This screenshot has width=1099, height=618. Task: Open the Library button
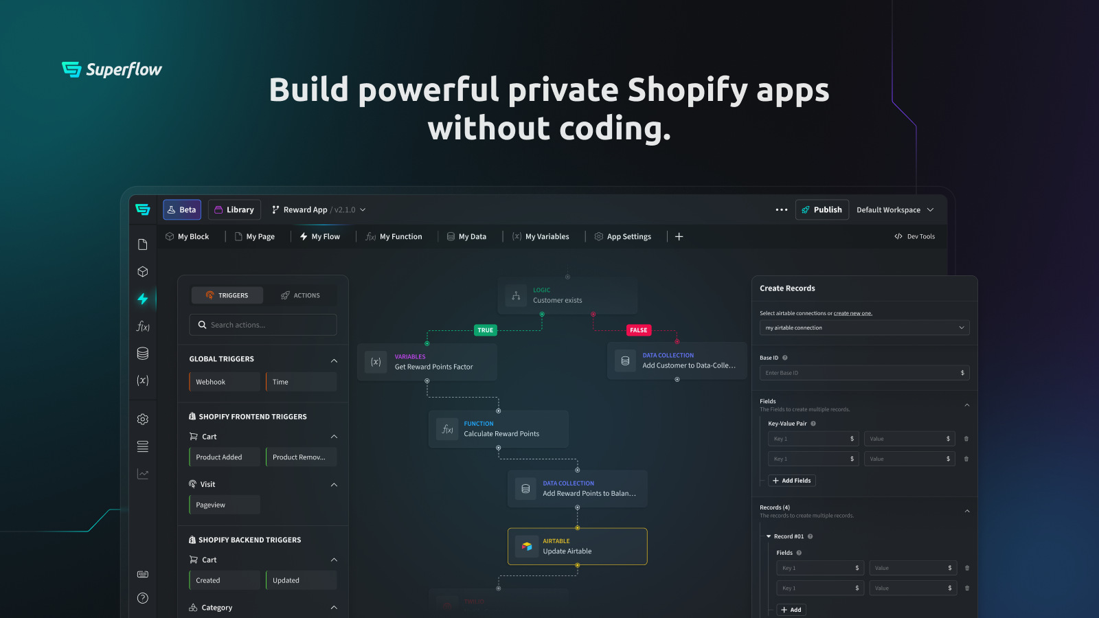tap(234, 210)
